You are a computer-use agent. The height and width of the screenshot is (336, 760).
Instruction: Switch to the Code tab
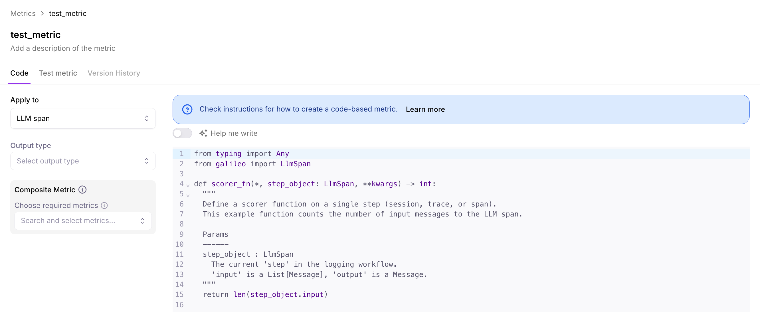click(x=19, y=73)
